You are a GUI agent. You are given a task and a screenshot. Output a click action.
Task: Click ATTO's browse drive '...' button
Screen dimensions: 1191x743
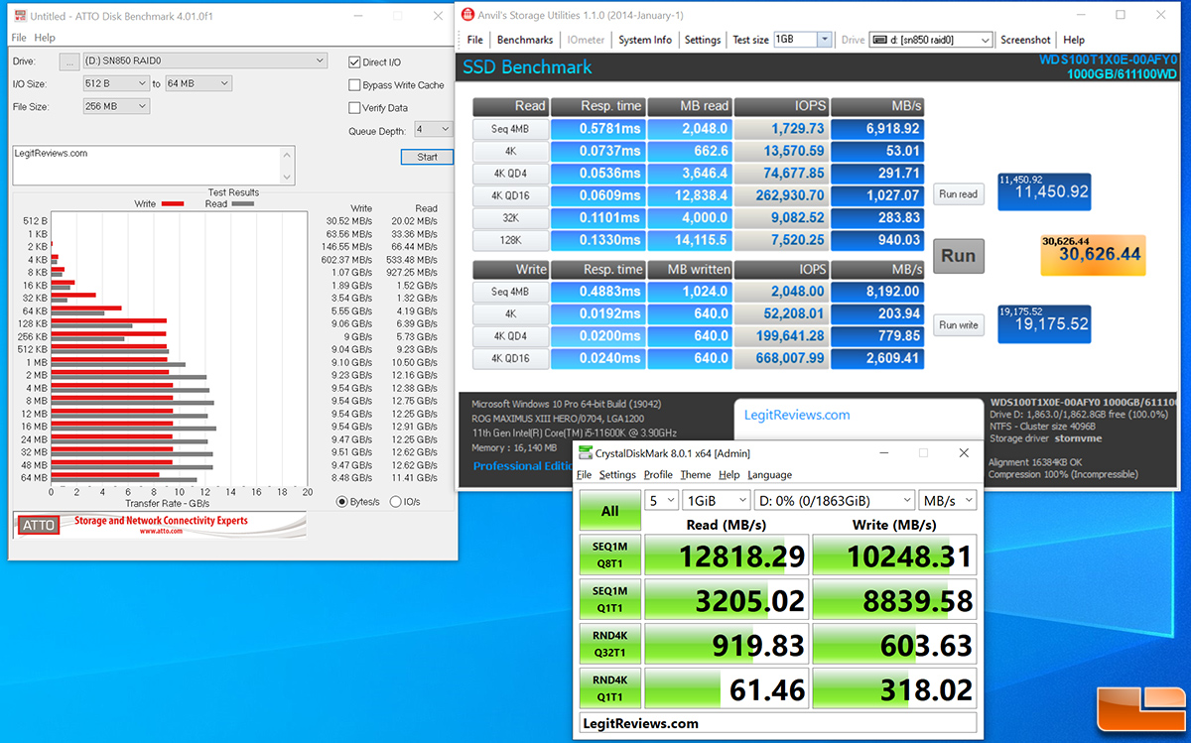pyautogui.click(x=68, y=62)
